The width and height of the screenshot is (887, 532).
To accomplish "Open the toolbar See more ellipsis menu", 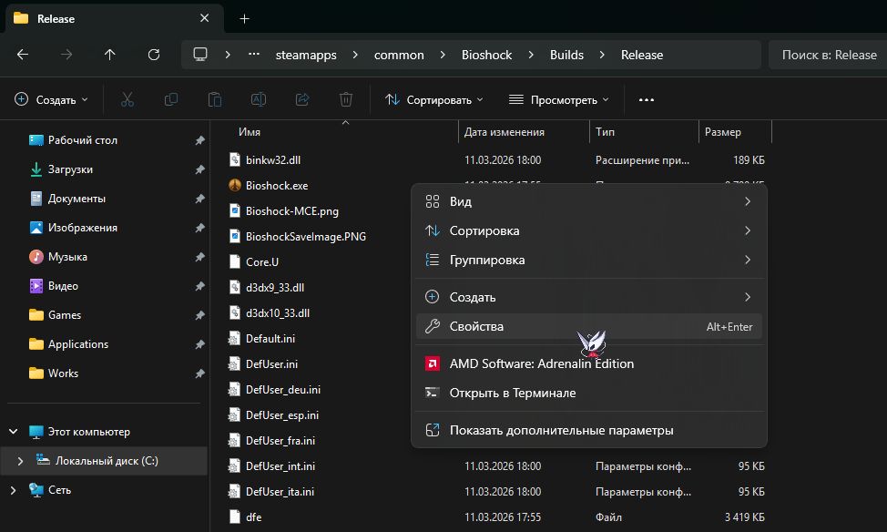I will click(646, 99).
